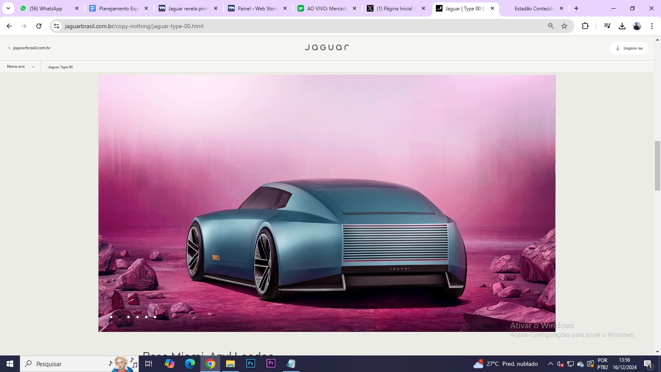Screen dimensions: 661x372
Task: Open File Explorer from the taskbar
Action: (x=230, y=364)
